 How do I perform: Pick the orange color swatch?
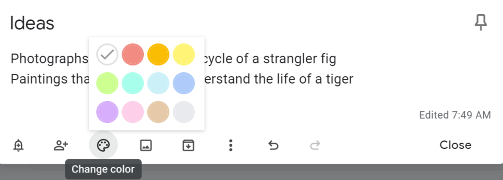158,54
